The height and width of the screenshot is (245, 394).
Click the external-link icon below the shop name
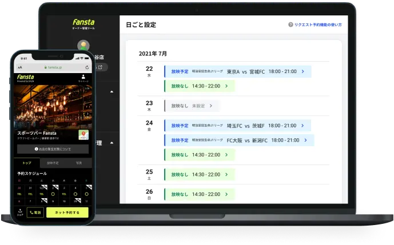(x=100, y=67)
